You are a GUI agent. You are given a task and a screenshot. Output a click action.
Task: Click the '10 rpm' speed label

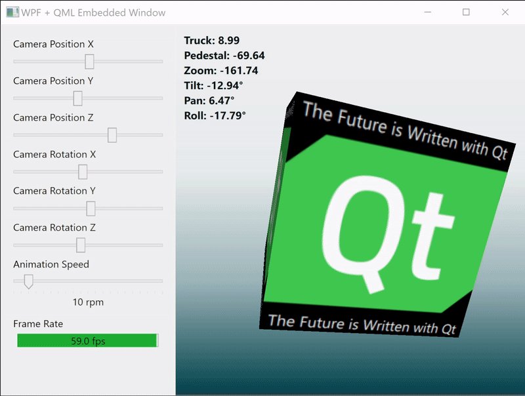point(87,302)
